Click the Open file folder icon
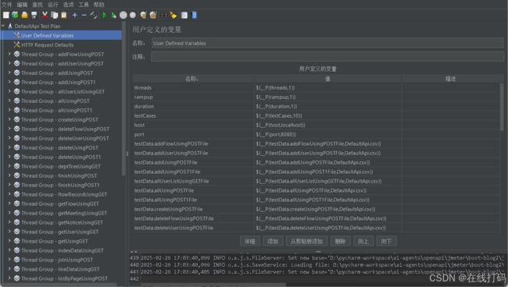 [x=25, y=15]
